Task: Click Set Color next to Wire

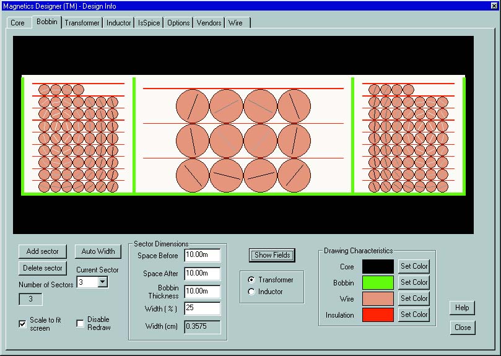Action: coord(414,298)
